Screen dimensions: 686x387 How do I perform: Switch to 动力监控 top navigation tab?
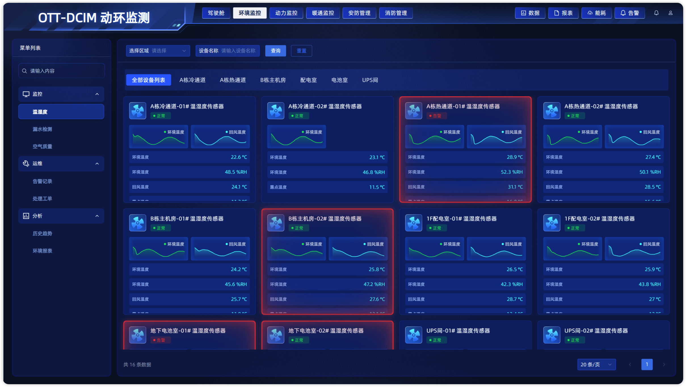(x=286, y=13)
